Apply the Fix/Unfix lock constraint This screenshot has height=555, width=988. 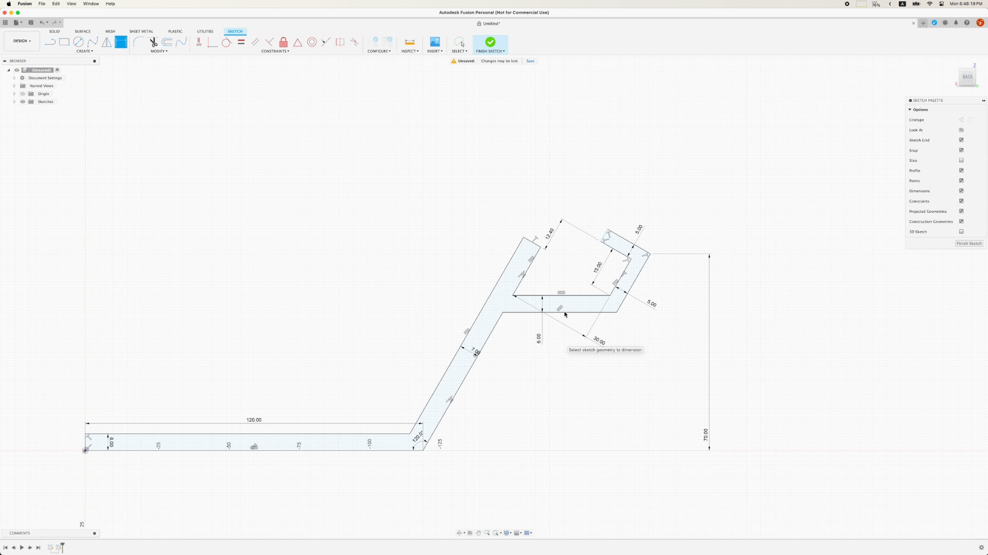click(x=283, y=42)
